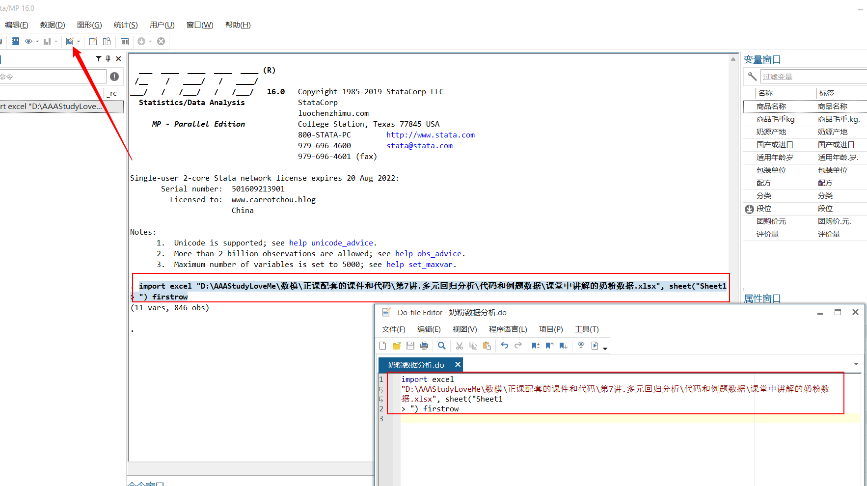Go to next bookmark icon
The height and width of the screenshot is (486, 867).
[564, 346]
